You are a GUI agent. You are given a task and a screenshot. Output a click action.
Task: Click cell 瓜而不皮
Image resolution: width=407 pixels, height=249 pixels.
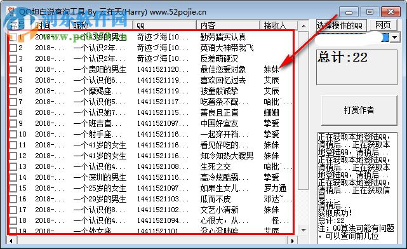(x=215, y=199)
